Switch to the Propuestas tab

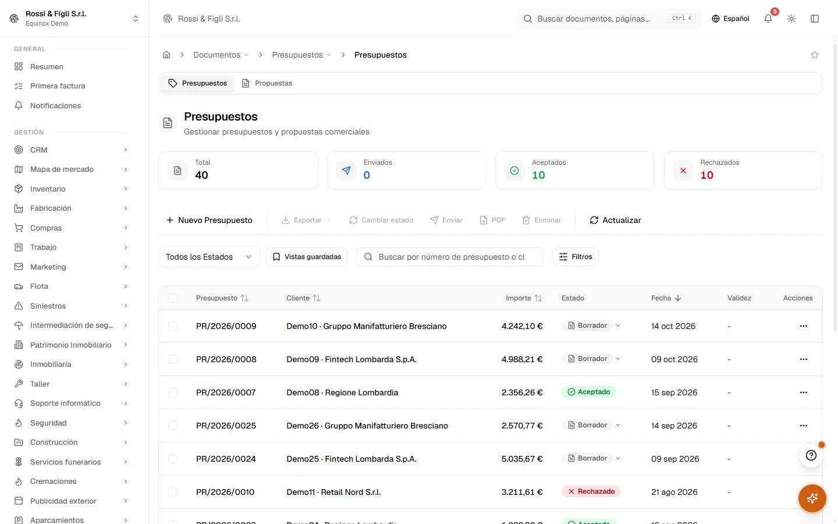[267, 83]
